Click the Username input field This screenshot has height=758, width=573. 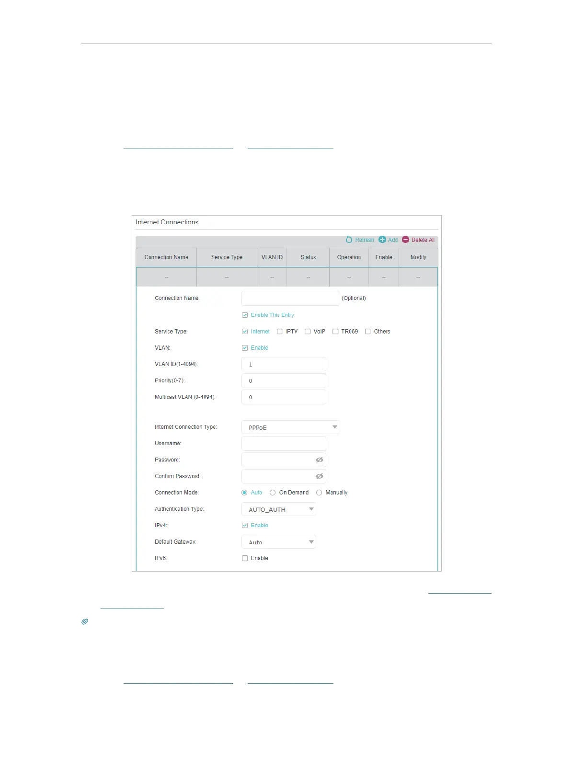[284, 443]
